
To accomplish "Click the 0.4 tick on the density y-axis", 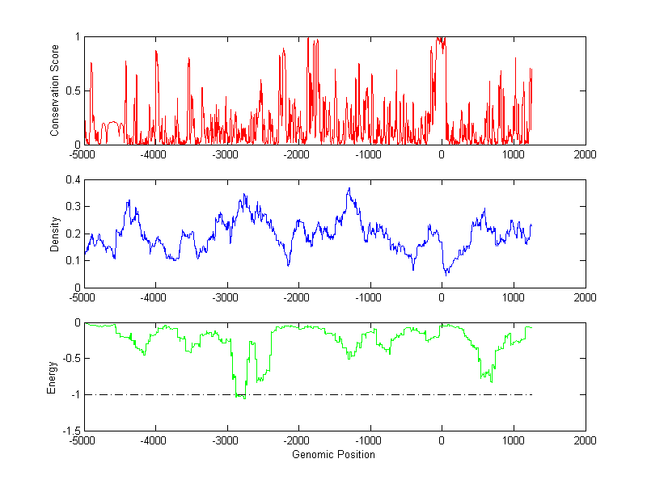I will [73, 180].
